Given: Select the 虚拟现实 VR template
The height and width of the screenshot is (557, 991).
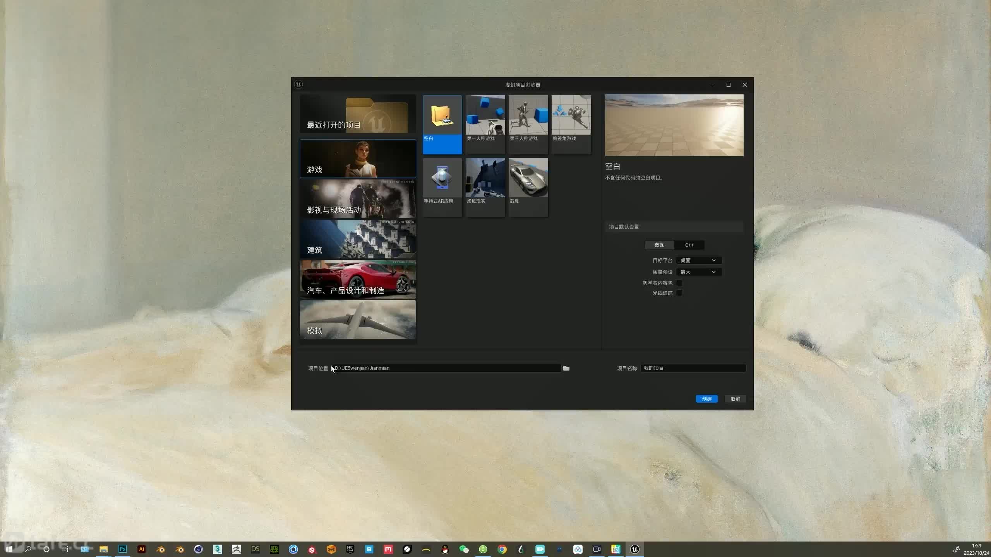Looking at the screenshot, I should point(485,187).
